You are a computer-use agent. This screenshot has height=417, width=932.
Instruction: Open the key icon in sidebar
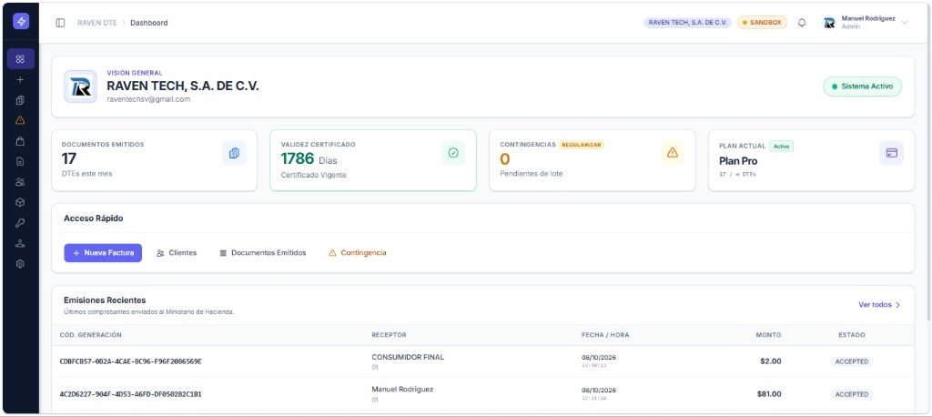(x=20, y=223)
